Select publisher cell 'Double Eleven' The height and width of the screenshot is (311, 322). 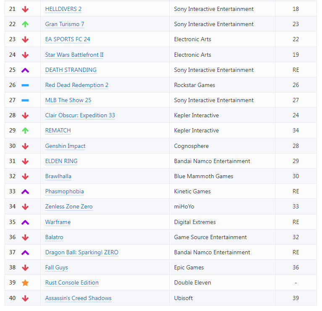pos(222,282)
